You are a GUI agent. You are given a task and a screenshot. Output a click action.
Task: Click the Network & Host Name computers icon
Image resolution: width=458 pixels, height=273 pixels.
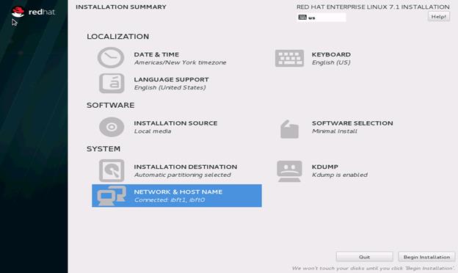click(112, 195)
